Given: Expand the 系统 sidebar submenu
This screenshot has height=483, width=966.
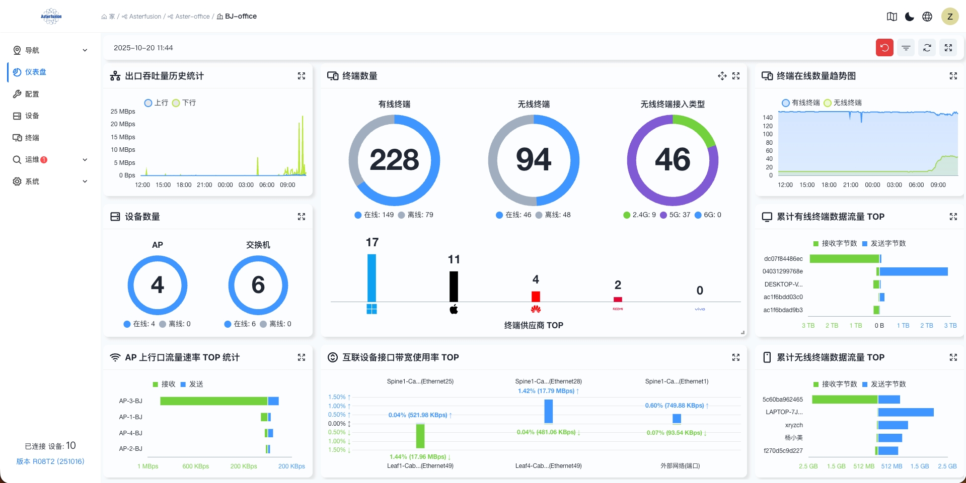Looking at the screenshot, I should point(85,181).
